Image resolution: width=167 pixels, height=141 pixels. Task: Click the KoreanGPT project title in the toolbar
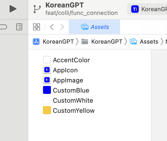(65, 5)
